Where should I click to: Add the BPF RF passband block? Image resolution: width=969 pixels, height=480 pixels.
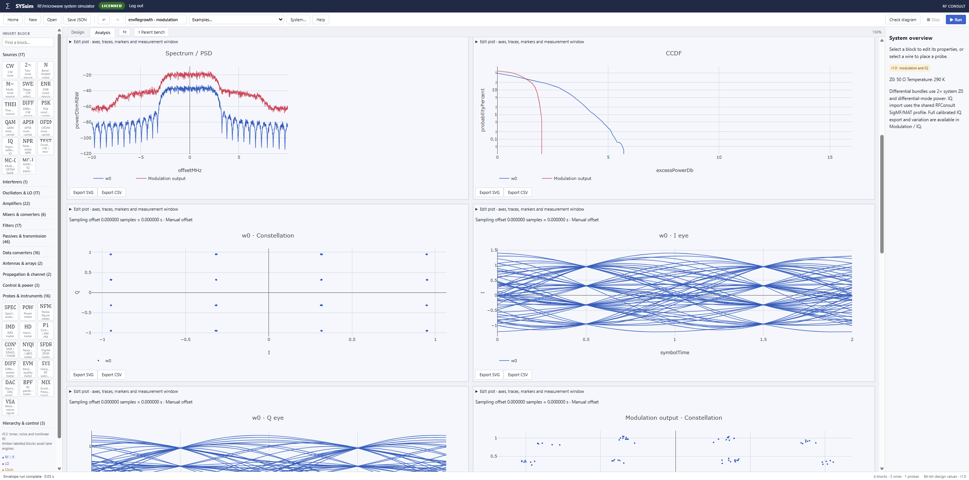point(28,388)
